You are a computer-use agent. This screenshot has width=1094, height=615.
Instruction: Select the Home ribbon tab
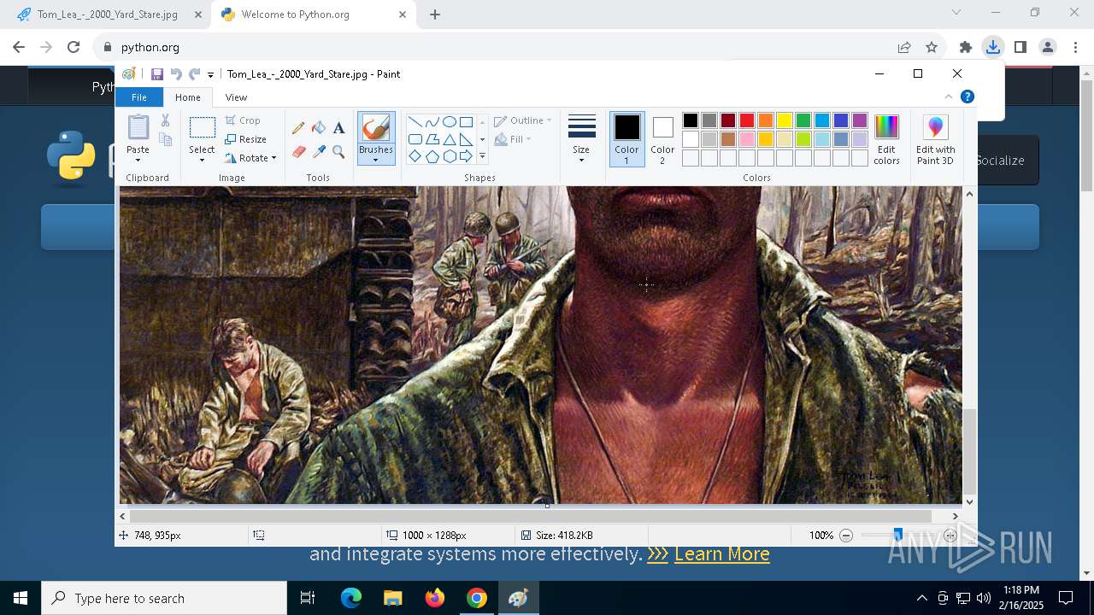coord(187,97)
